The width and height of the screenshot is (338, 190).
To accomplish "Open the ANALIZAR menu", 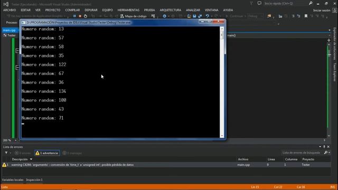I will click(193, 10).
